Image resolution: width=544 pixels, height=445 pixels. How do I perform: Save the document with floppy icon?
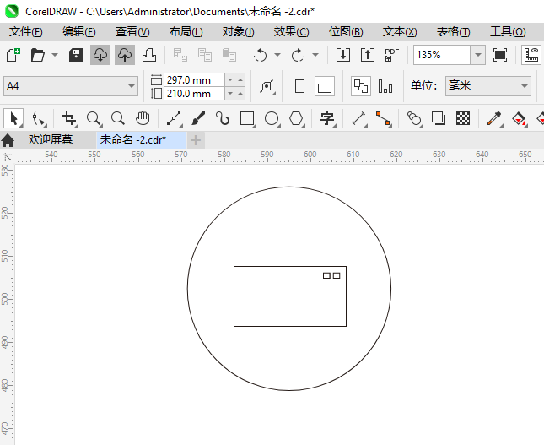pos(76,55)
